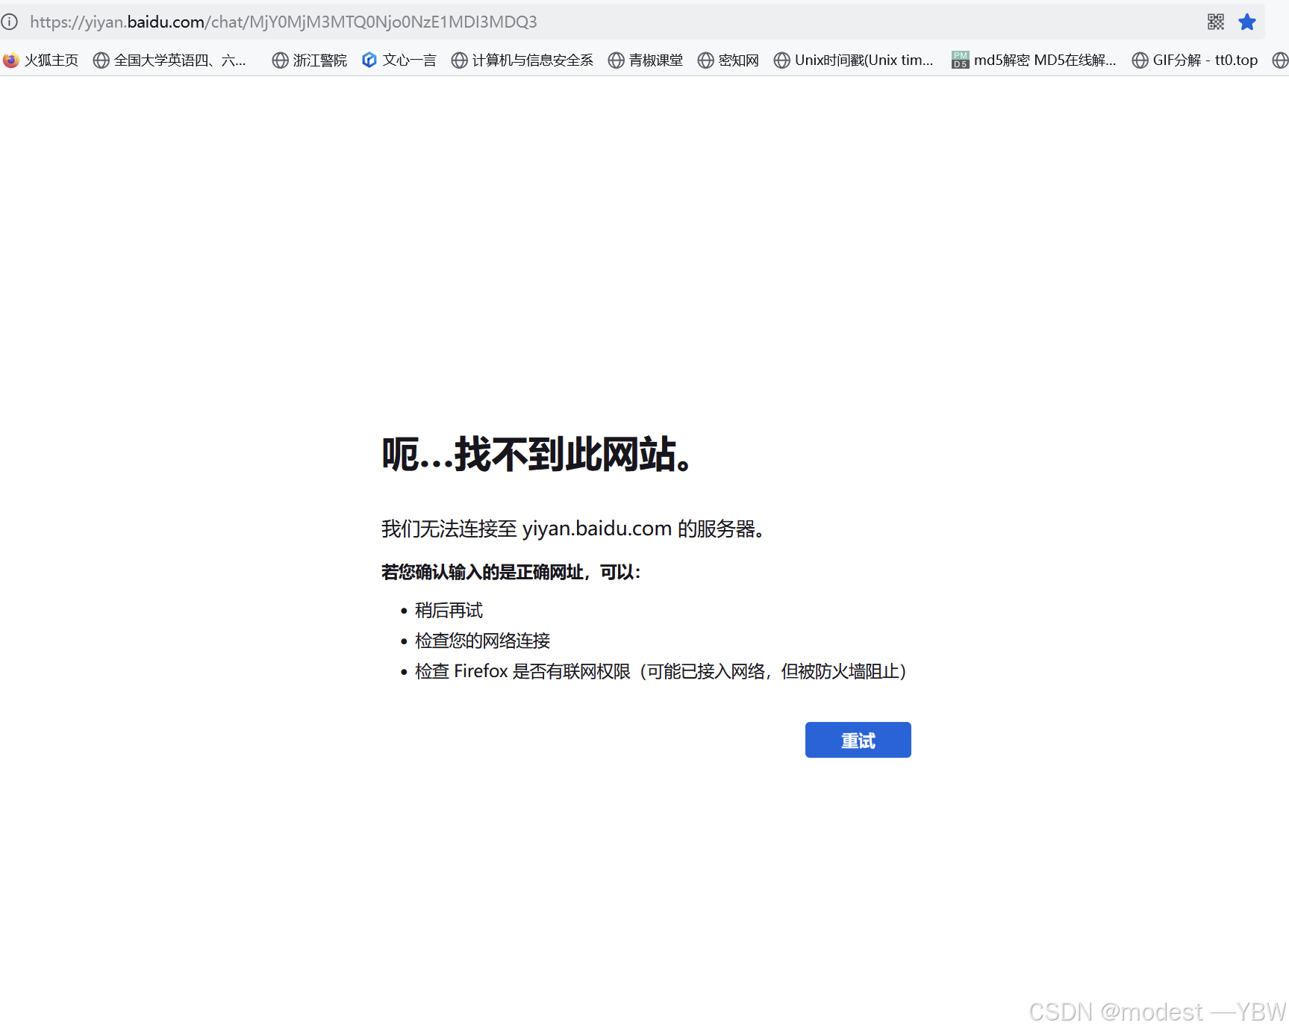Open the 全国大学英语四、六... bookmark

(x=170, y=60)
